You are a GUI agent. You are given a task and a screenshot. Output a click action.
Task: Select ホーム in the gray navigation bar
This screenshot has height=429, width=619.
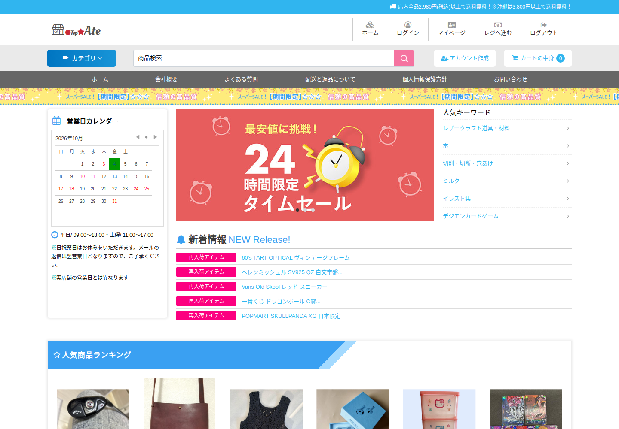tap(100, 79)
